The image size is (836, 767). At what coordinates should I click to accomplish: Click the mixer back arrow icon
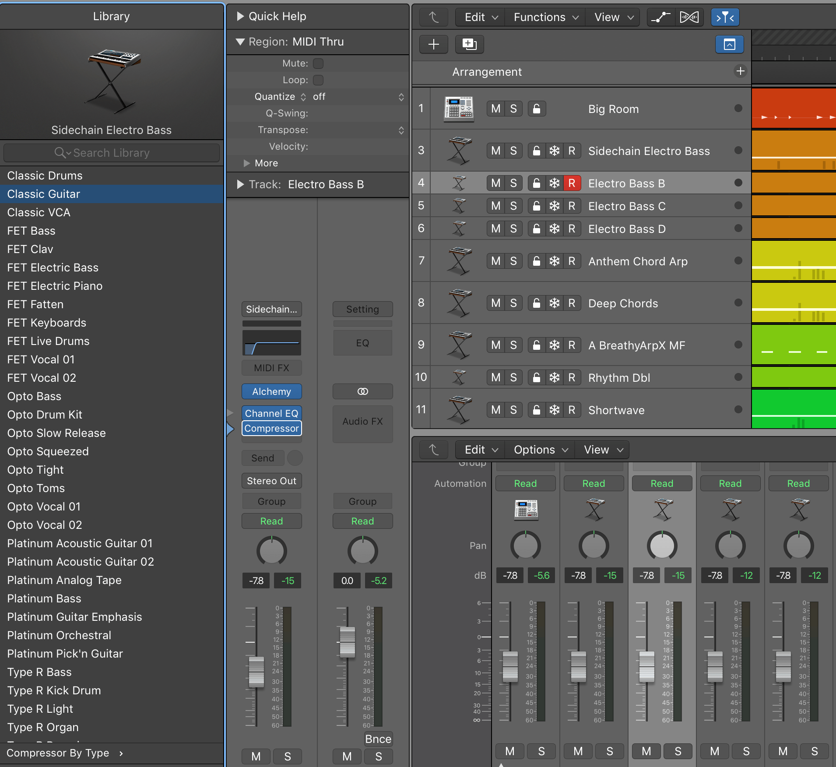433,450
